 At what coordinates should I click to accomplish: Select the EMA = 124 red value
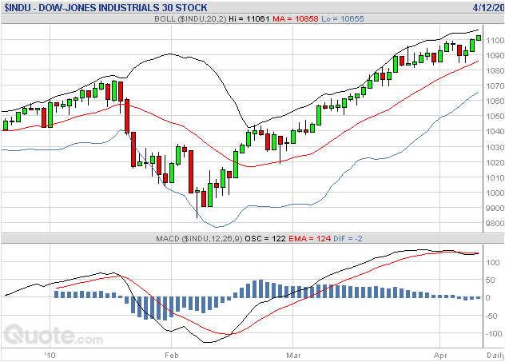pyautogui.click(x=309, y=239)
